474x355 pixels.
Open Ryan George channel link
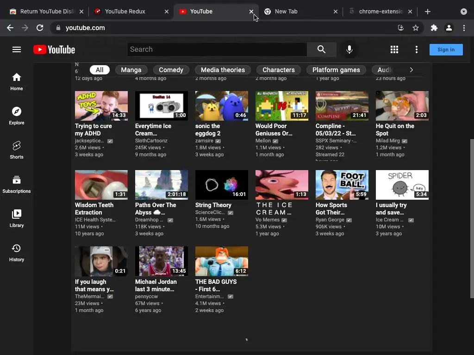tap(330, 220)
